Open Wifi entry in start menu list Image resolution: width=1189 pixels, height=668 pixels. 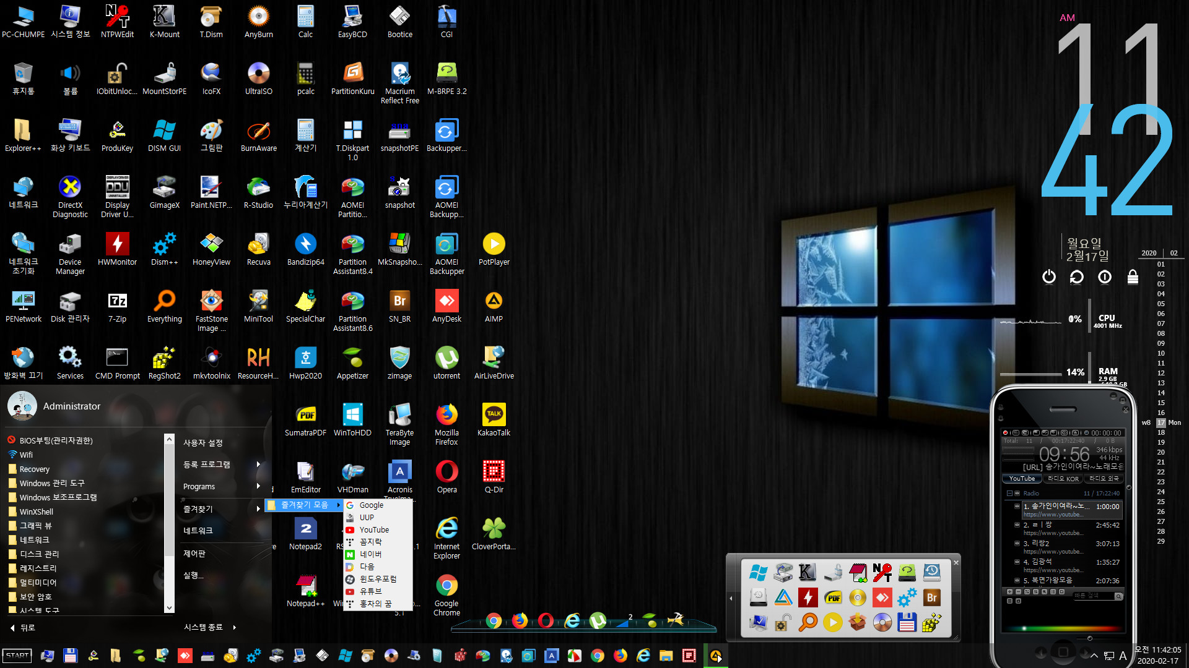(85, 455)
